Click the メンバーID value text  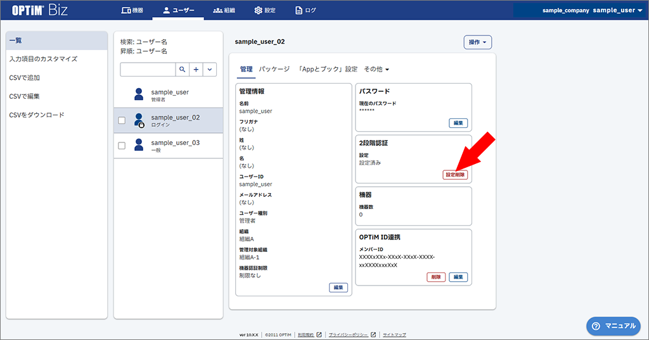click(397, 261)
